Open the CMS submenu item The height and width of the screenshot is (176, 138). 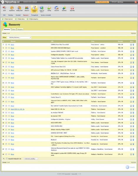(x=4, y=15)
